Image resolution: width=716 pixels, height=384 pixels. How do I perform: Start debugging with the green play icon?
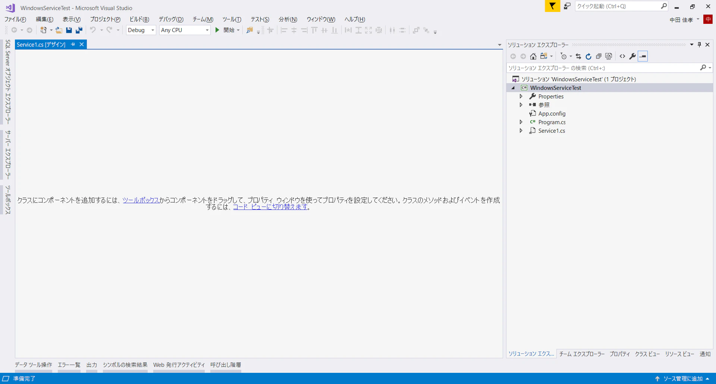point(217,30)
